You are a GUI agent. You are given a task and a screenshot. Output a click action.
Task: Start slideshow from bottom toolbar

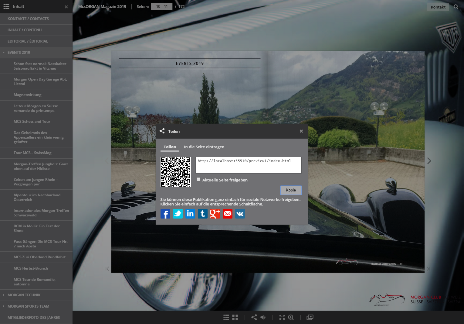coord(310,317)
